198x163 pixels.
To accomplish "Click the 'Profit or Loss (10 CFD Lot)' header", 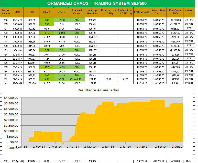I will tap(125, 12).
